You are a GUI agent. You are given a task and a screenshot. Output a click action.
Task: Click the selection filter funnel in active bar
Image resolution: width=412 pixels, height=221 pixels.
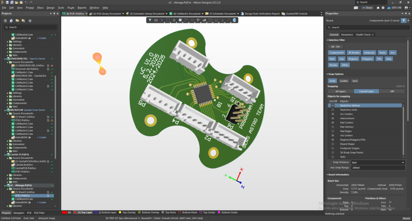(150, 20)
